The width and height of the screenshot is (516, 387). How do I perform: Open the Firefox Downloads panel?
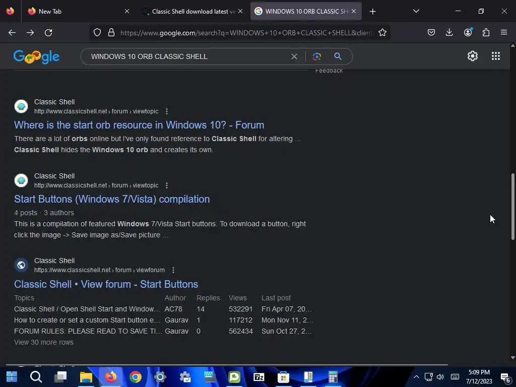pos(449,32)
